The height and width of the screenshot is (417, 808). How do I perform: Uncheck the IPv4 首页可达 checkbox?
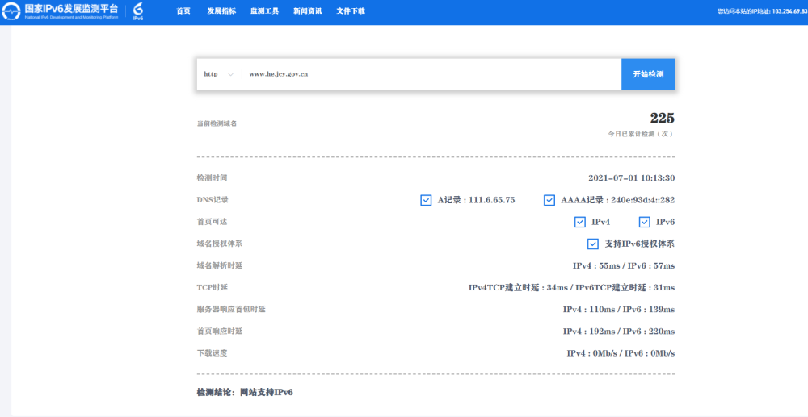pos(579,222)
